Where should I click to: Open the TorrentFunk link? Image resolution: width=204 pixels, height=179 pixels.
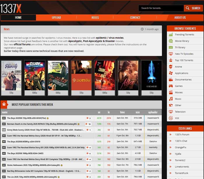point(182,173)
